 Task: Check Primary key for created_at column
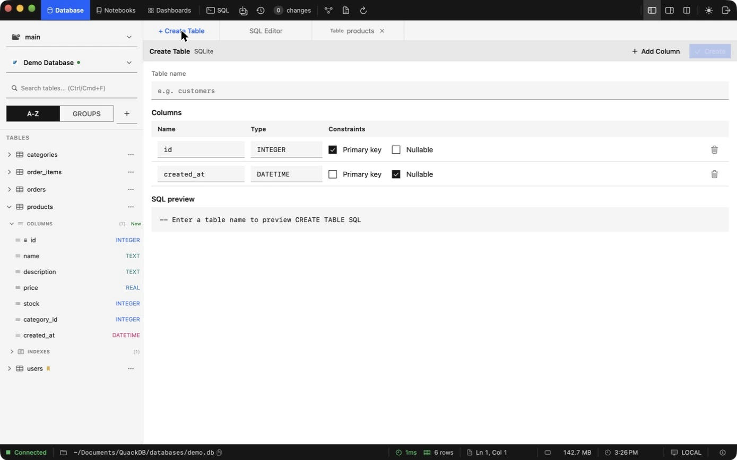(x=333, y=174)
